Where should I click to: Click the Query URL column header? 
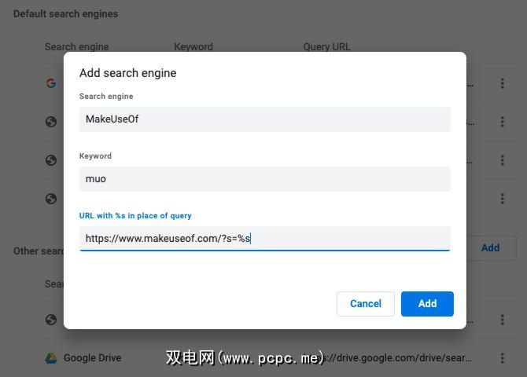(326, 46)
